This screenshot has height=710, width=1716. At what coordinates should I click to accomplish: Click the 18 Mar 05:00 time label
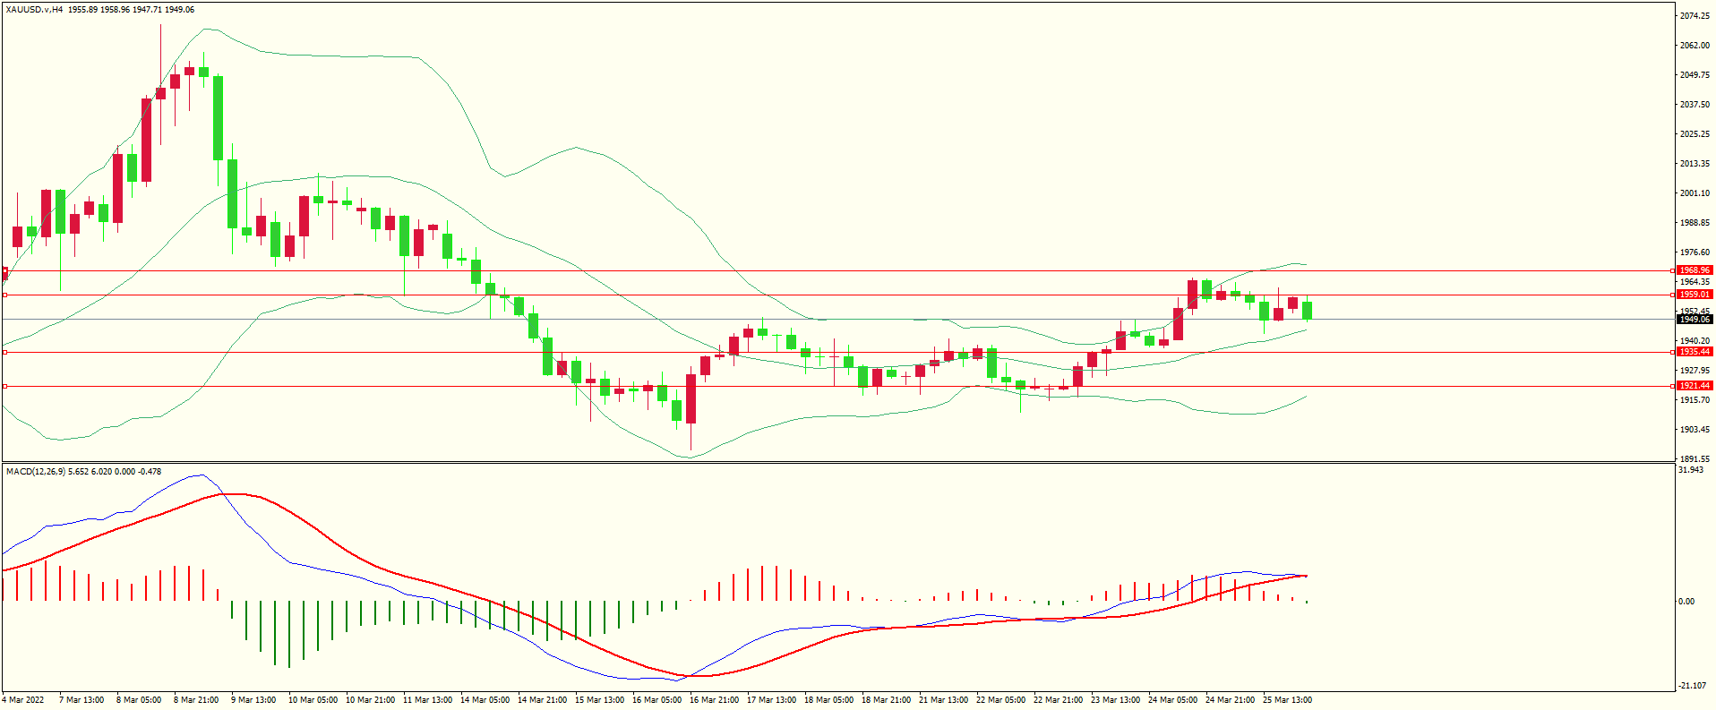click(x=828, y=700)
